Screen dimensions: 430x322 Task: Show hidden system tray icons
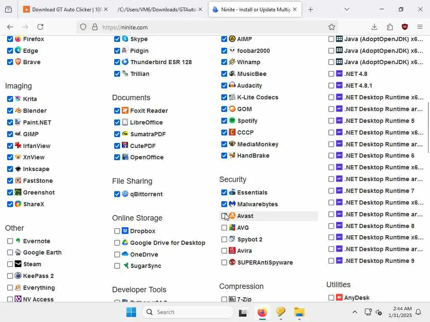pos(354,312)
